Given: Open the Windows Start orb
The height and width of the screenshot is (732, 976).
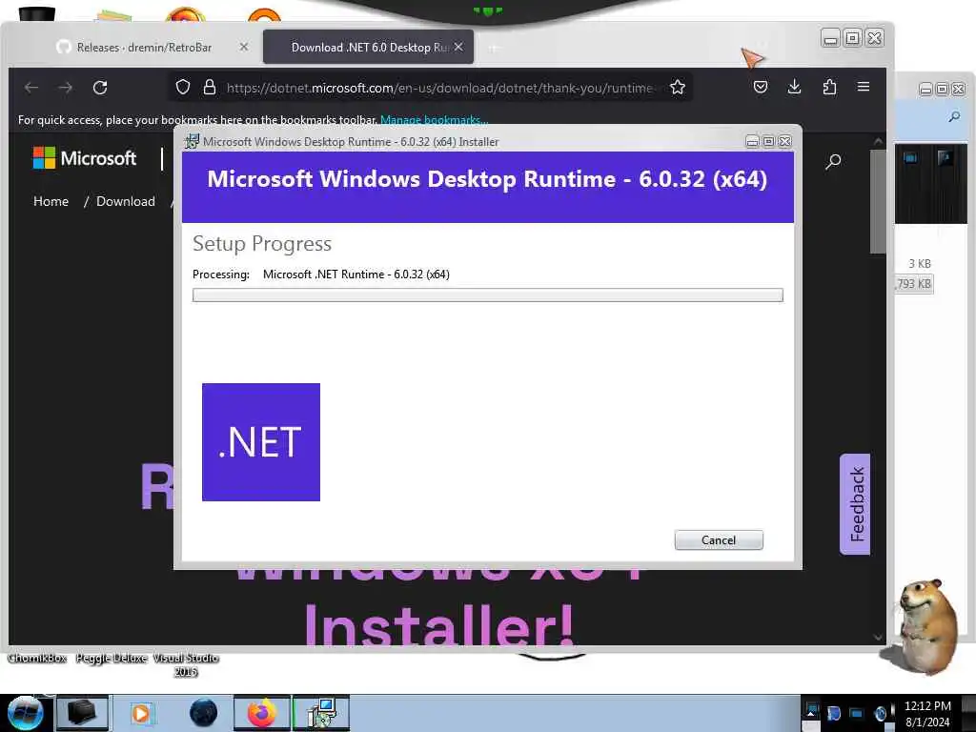Looking at the screenshot, I should pos(25,713).
